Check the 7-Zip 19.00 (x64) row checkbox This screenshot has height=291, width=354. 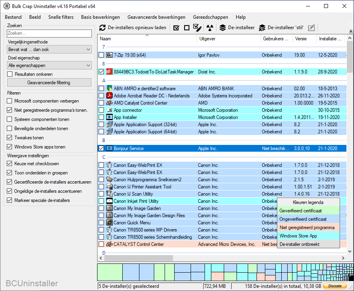pos(101,55)
